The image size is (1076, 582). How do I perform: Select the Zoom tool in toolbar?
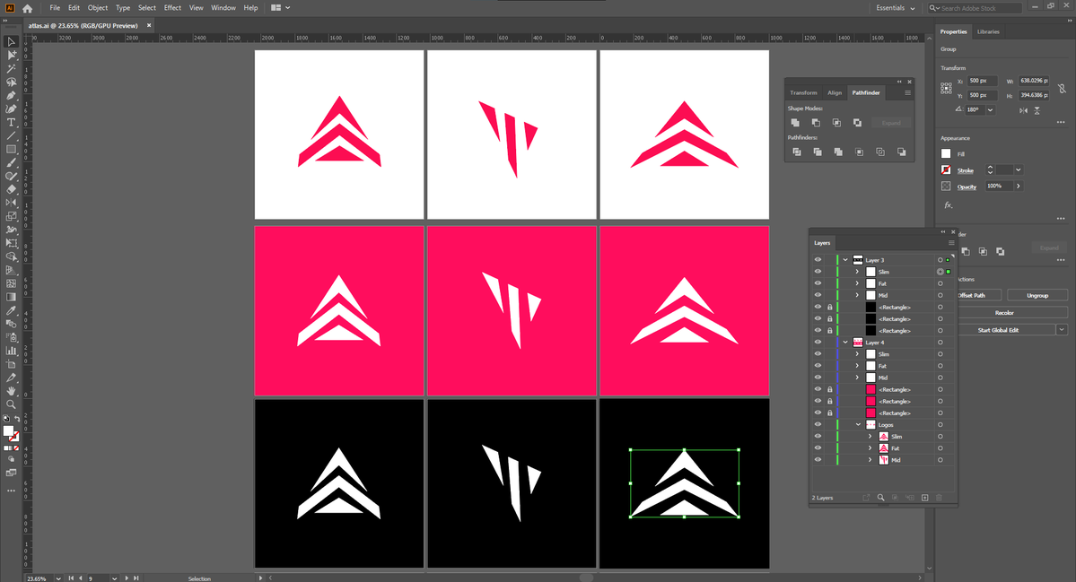(x=11, y=404)
